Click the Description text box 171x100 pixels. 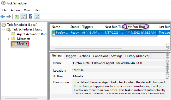point(119,87)
